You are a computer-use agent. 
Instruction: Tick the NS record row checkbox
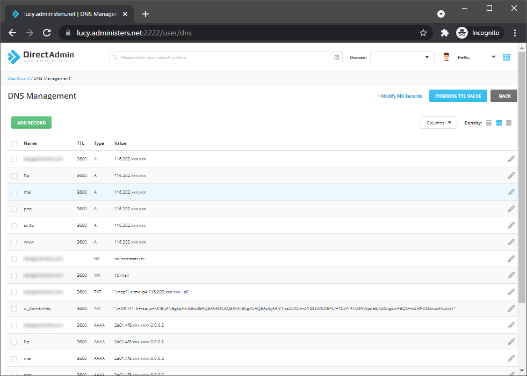tap(14, 259)
